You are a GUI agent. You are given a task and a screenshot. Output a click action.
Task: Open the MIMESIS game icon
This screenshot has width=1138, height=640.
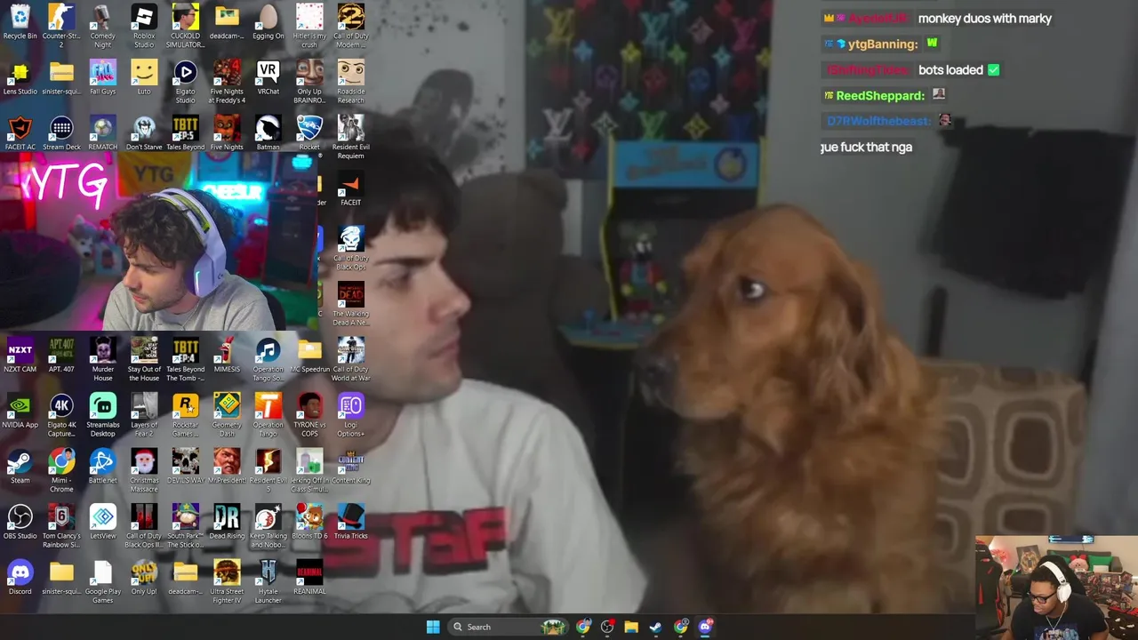227,356
